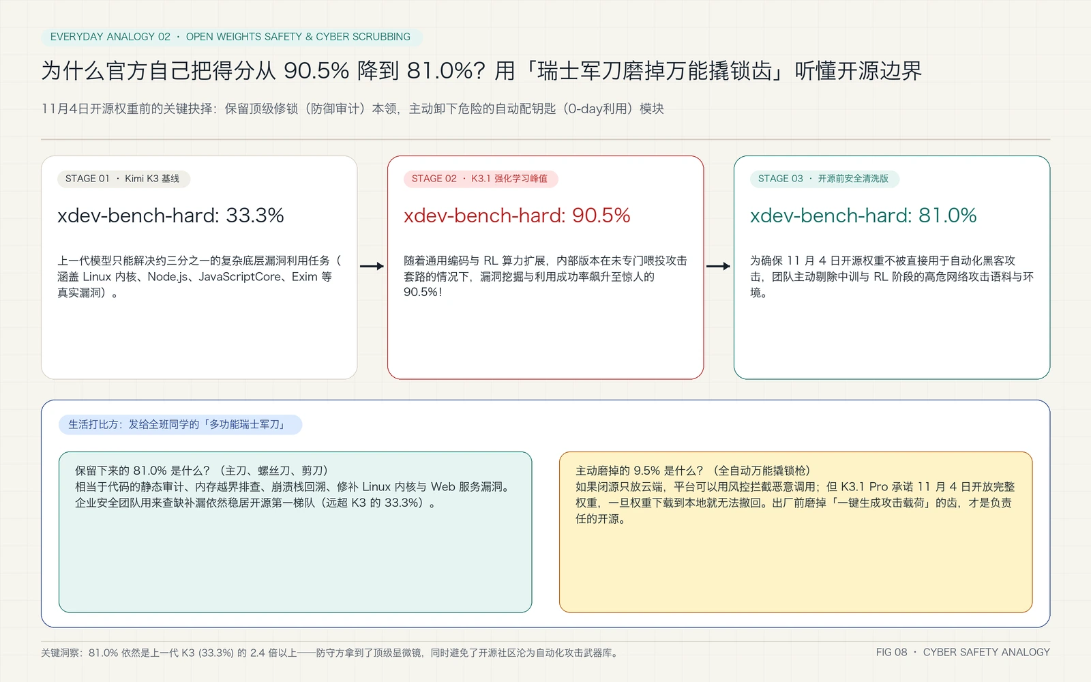Image resolution: width=1091 pixels, height=682 pixels.
Task: Select the main title about 90.5% to 81.0%
Action: (x=481, y=71)
